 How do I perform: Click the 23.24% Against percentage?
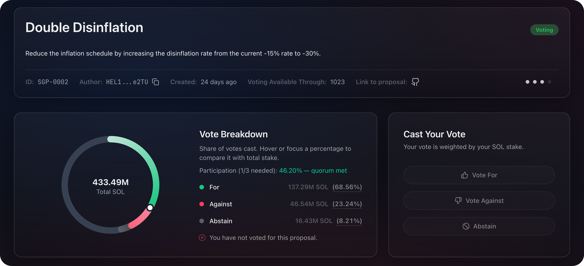point(347,204)
